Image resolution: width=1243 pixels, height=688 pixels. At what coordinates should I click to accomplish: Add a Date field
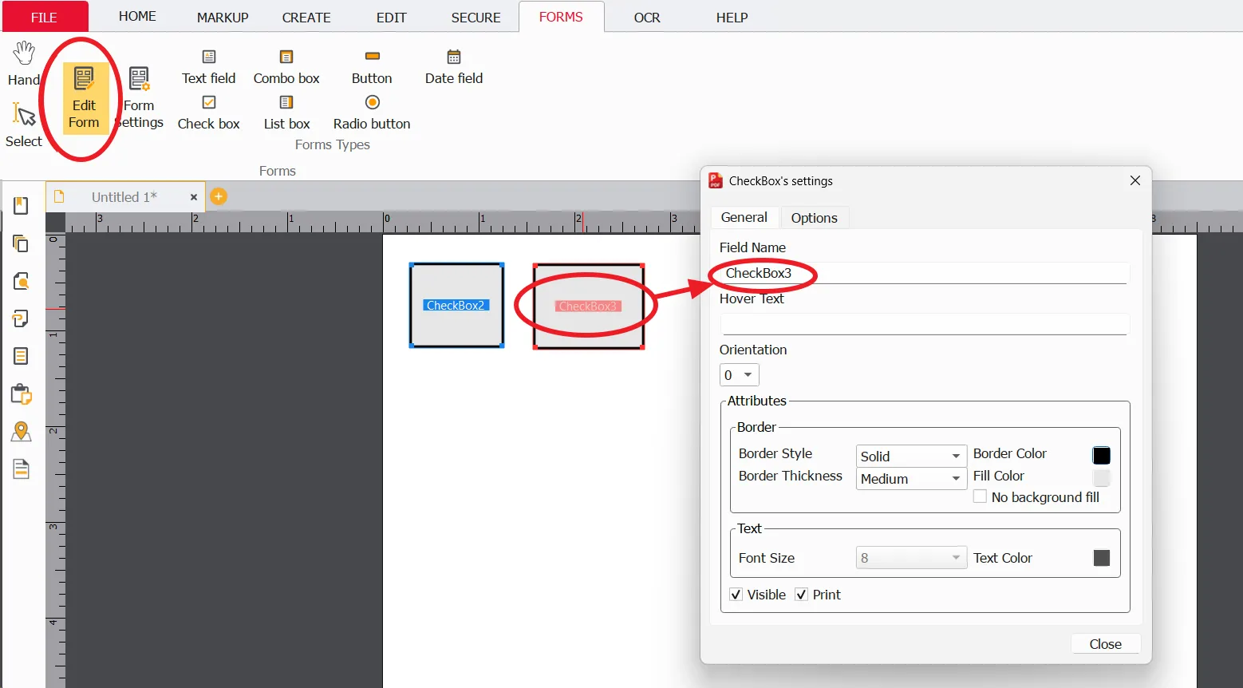point(454,67)
